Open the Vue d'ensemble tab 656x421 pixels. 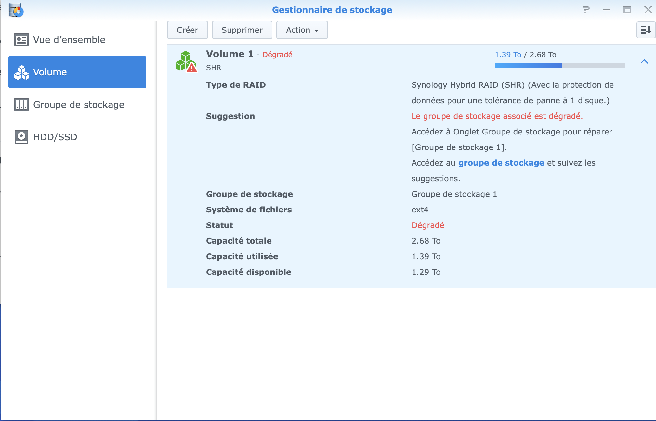(x=69, y=40)
